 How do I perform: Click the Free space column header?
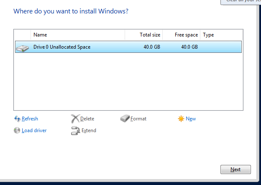click(181, 35)
